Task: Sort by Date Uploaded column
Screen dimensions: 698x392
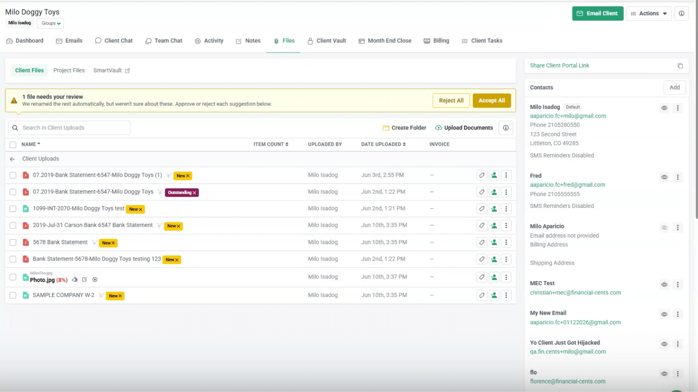Action: point(383,144)
